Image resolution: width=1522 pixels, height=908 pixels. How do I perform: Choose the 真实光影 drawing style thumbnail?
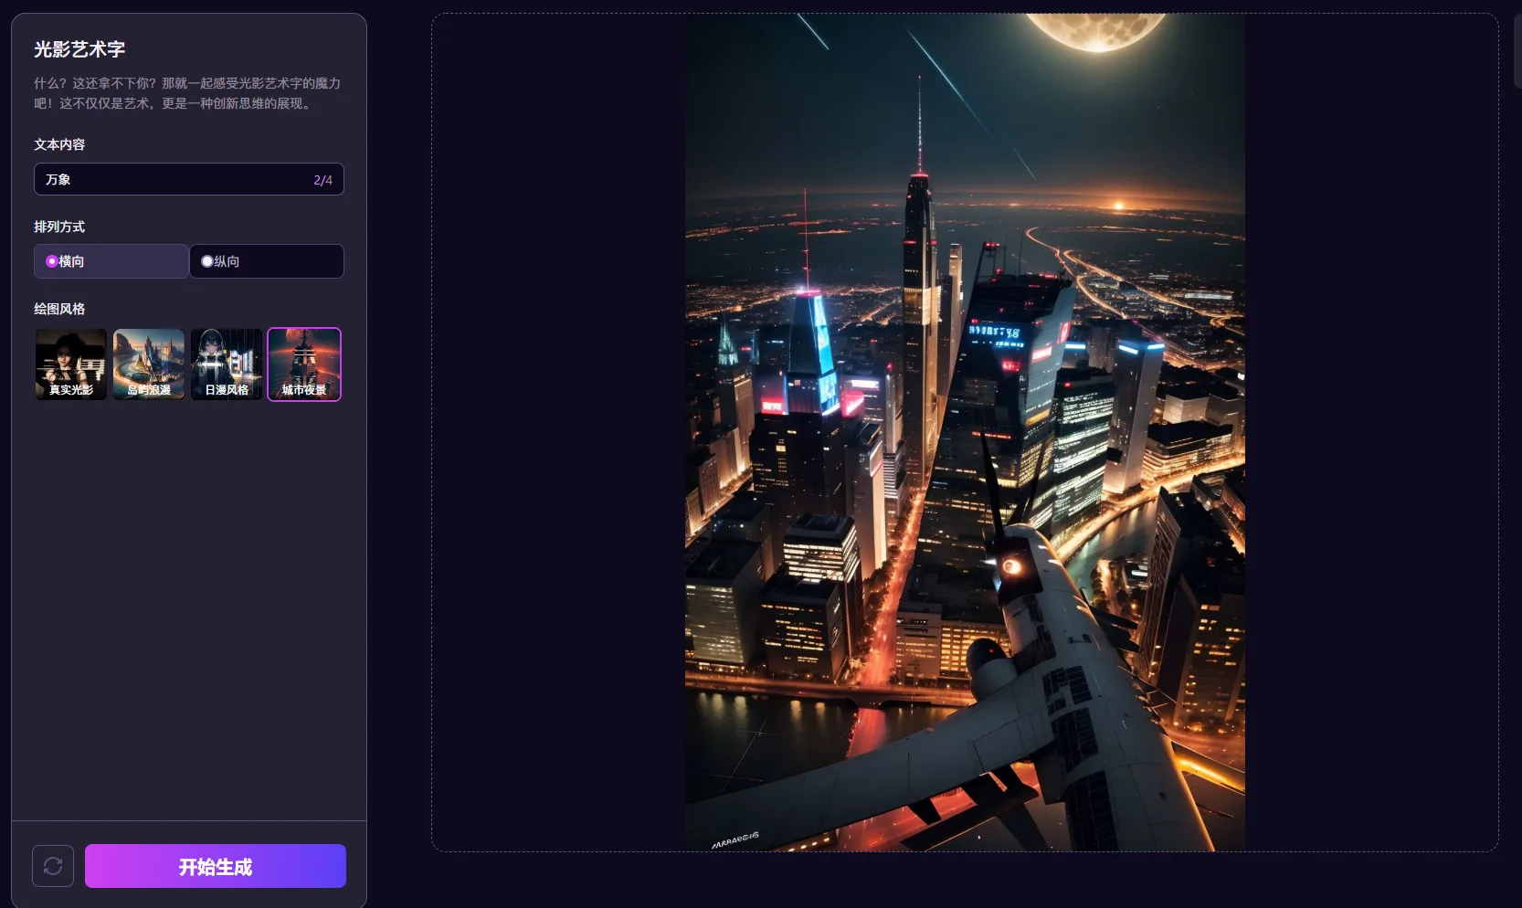(x=71, y=364)
